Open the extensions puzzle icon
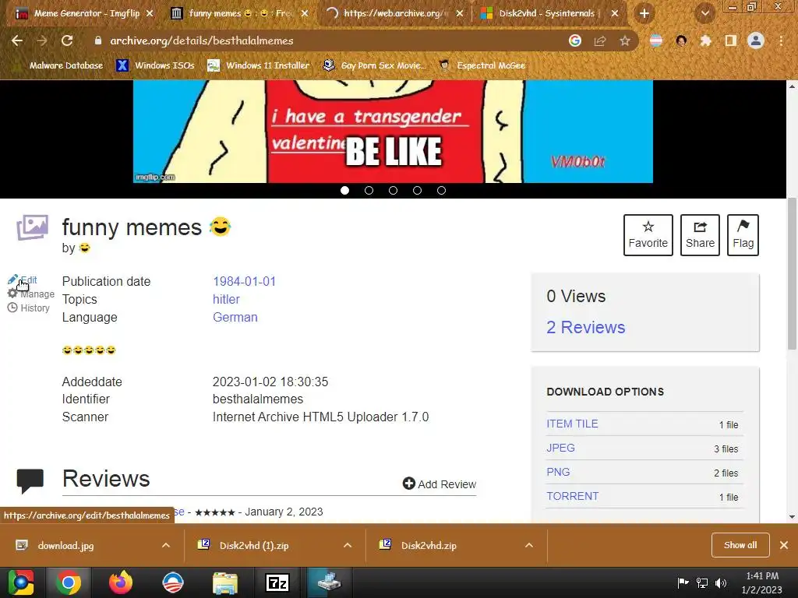The width and height of the screenshot is (798, 598). [x=706, y=40]
